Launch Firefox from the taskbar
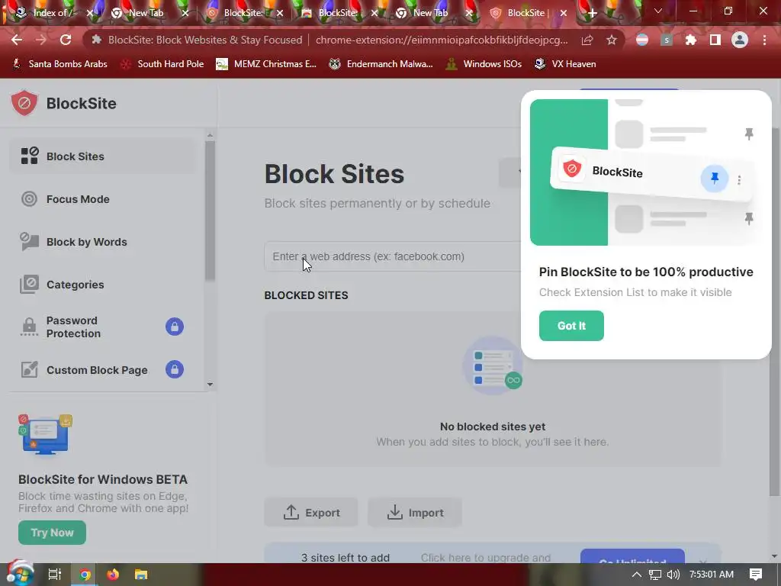 click(113, 575)
